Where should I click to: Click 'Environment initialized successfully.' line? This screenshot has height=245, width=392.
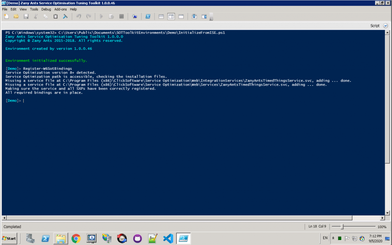tap(46, 61)
